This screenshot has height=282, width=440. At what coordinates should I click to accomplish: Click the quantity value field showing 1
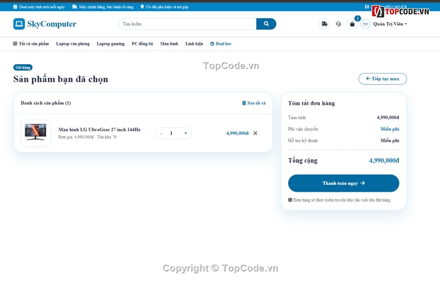click(x=171, y=133)
